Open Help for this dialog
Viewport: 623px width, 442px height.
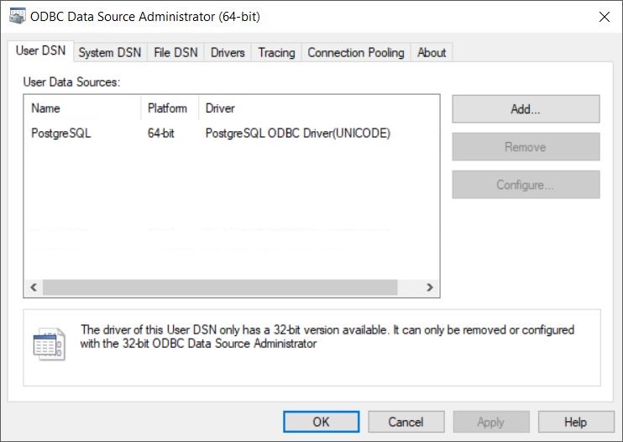pyautogui.click(x=575, y=422)
